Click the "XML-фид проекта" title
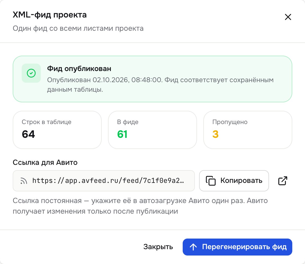Image resolution: width=305 pixels, height=264 pixels. [x=50, y=15]
